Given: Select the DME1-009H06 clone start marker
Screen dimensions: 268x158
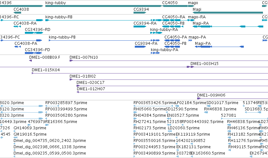Looking at the screenshot, I should coord(199,98).
